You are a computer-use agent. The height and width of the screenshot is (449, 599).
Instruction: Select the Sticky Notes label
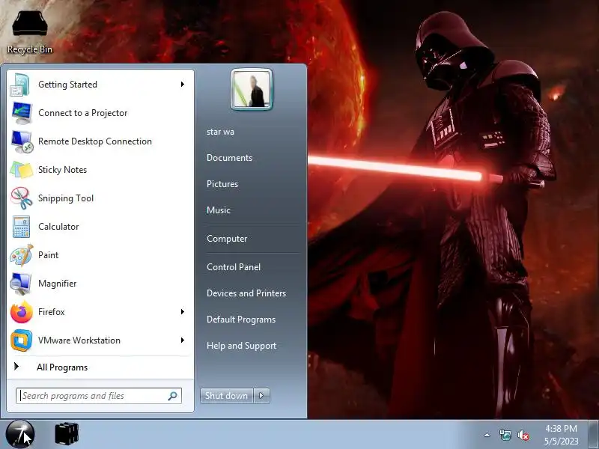[62, 170]
